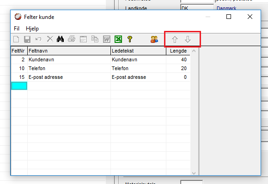Click FeltNr cell with value 2
The height and width of the screenshot is (184, 268).
[x=19, y=59]
